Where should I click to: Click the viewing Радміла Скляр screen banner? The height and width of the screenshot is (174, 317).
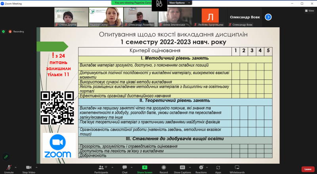click(132, 3)
